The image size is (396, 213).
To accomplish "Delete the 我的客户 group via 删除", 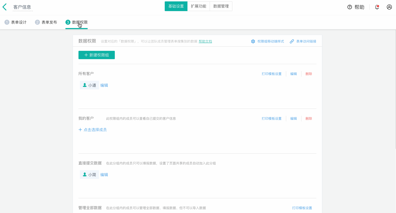I will 309,118.
